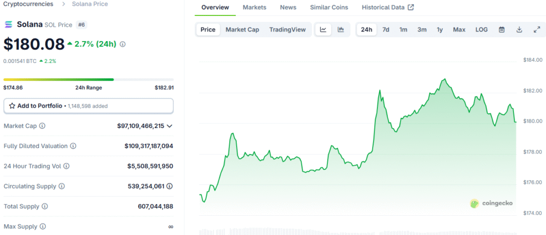Click the 24h Range price bar
The image size is (546, 235).
pos(89,79)
